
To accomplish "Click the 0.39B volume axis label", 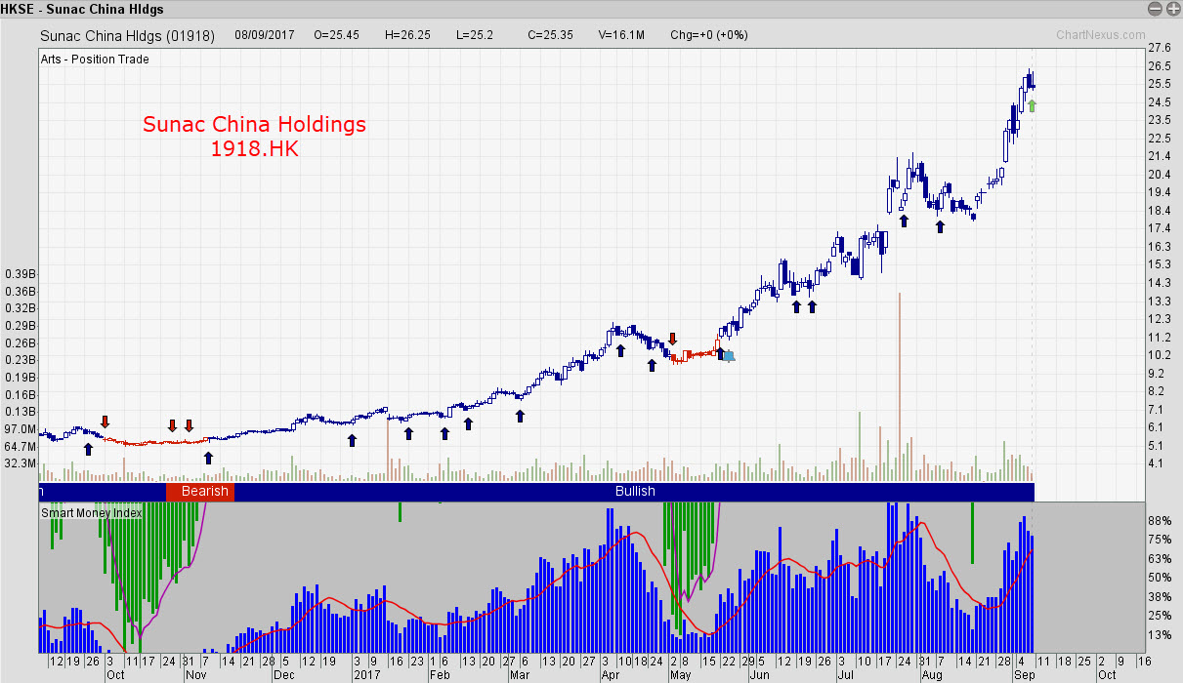I will tap(20, 274).
